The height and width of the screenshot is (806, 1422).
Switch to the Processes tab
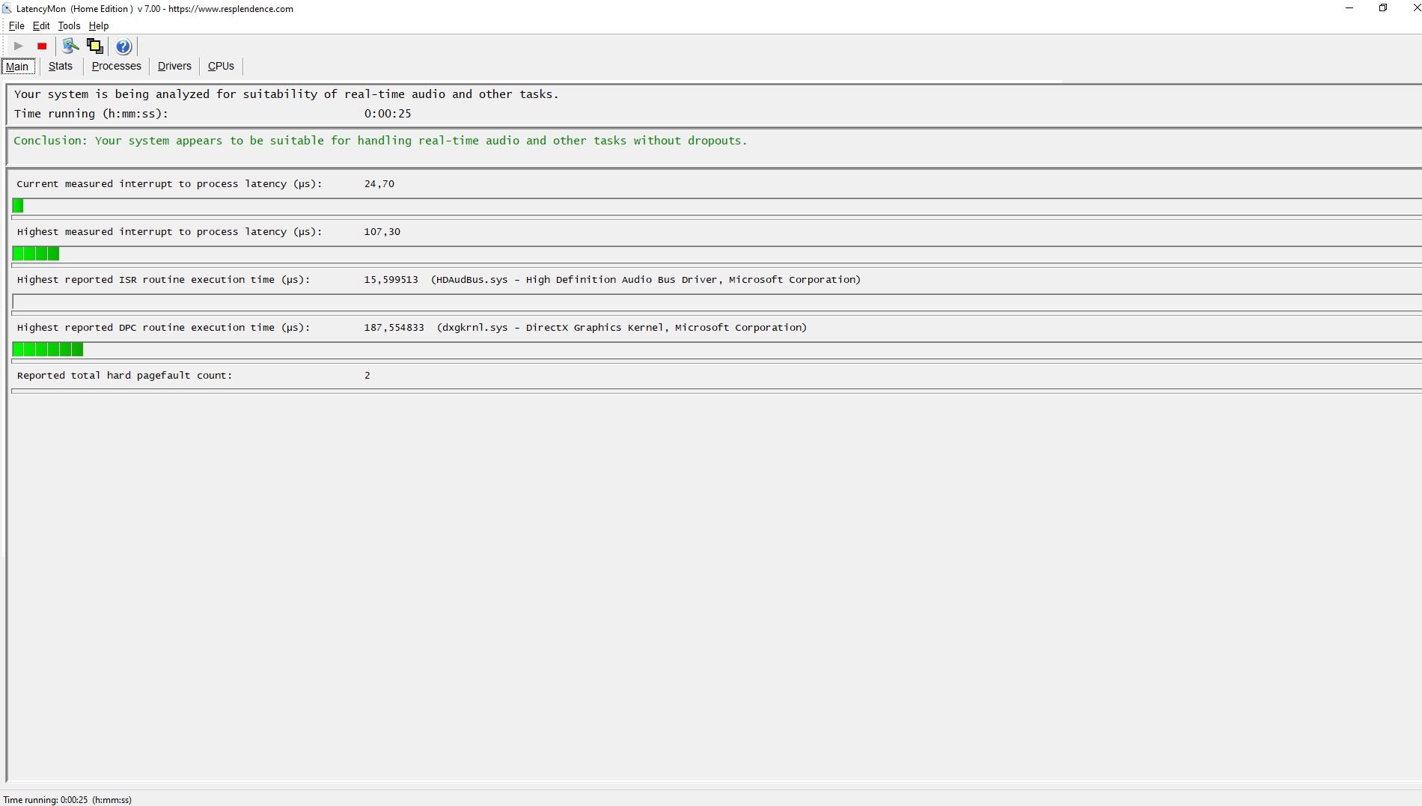point(117,66)
